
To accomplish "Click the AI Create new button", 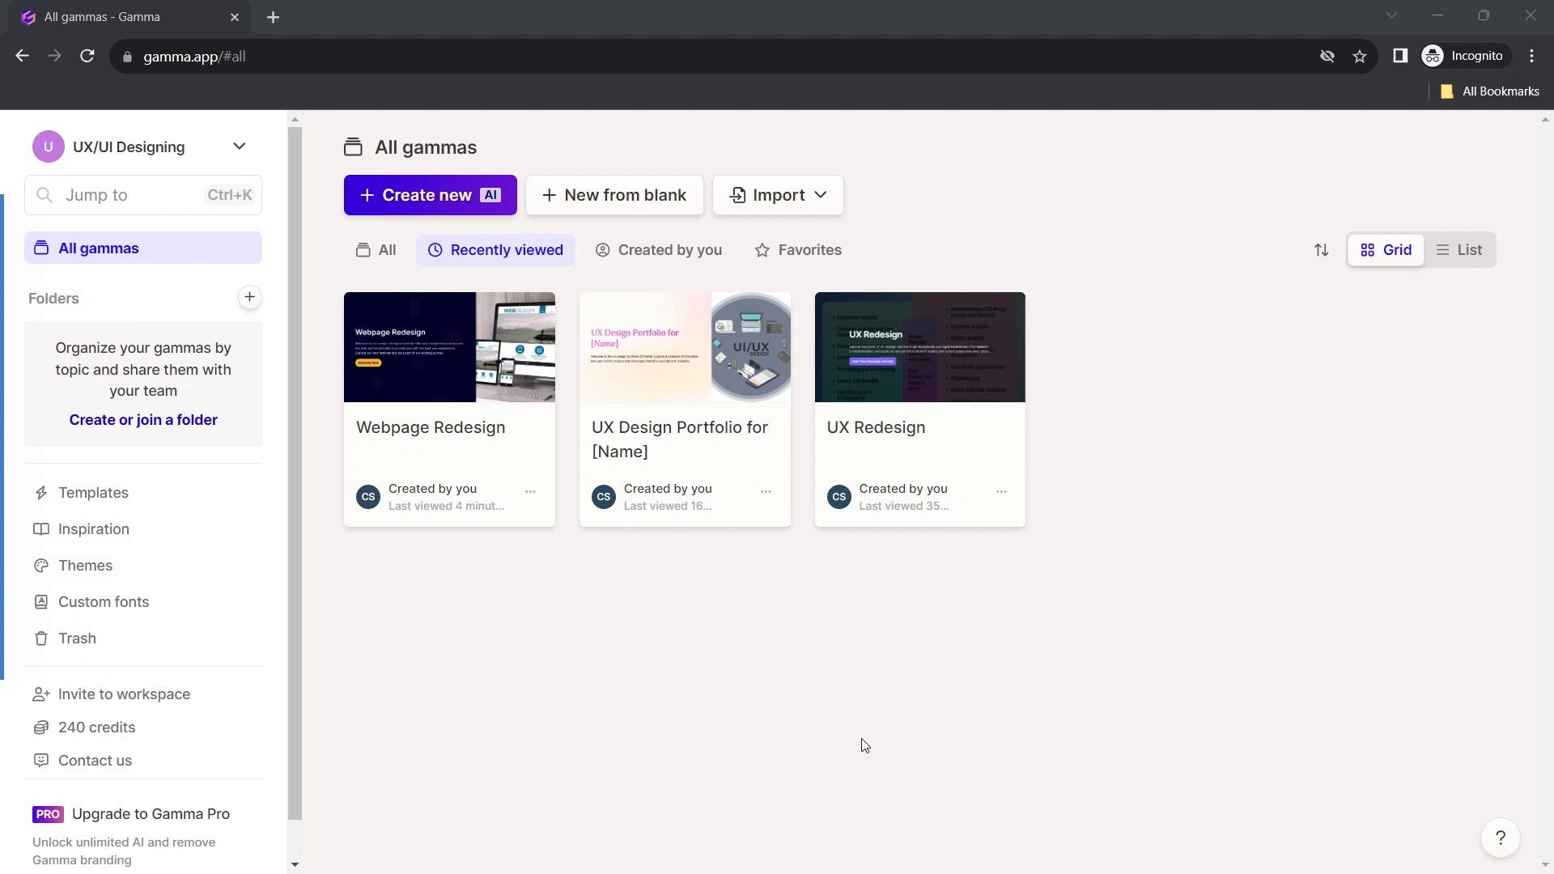I will click(430, 195).
